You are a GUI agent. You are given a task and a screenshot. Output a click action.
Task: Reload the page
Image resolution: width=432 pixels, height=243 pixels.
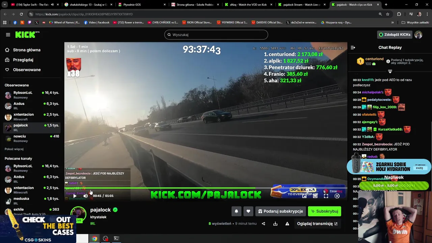21,14
